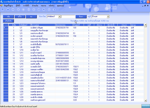Click the plus icon in the toolbar
The image size is (150, 108).
8,9
